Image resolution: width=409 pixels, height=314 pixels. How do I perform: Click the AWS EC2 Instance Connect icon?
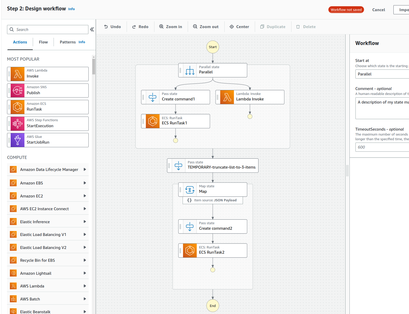coord(13,209)
